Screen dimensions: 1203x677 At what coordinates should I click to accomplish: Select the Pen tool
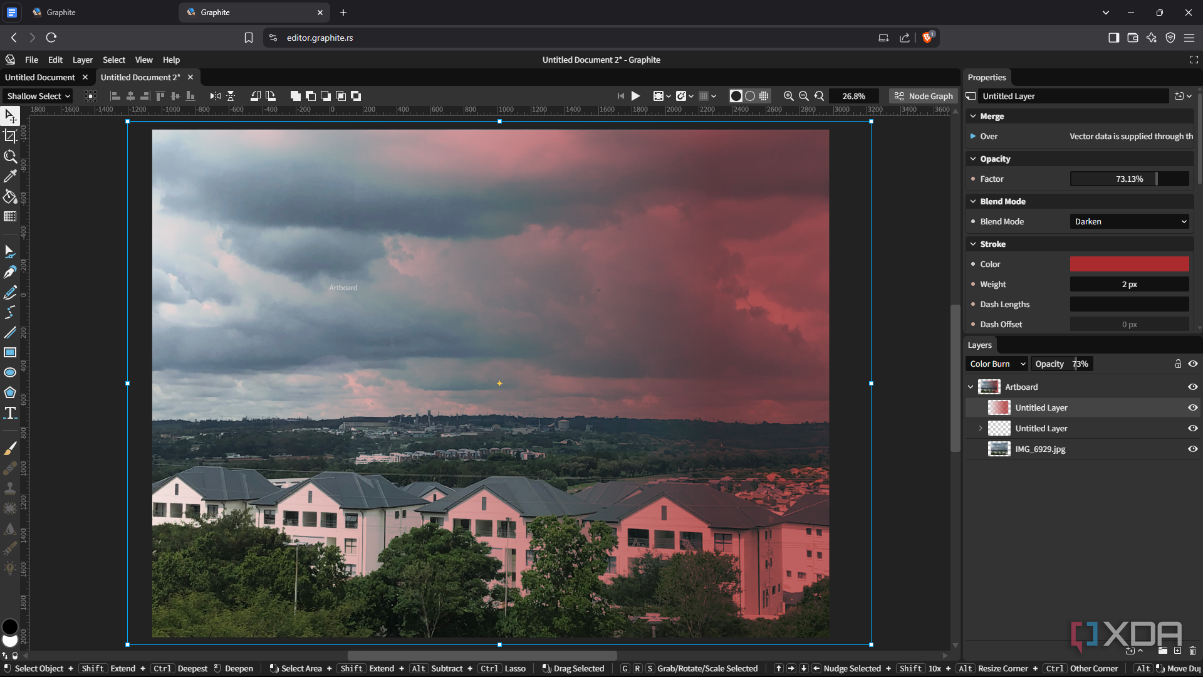pos(10,272)
